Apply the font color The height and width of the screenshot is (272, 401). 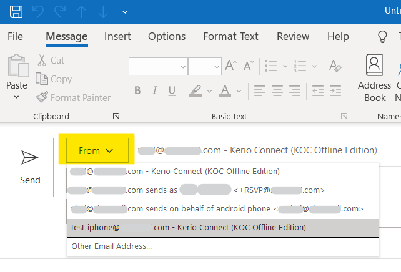click(x=225, y=91)
